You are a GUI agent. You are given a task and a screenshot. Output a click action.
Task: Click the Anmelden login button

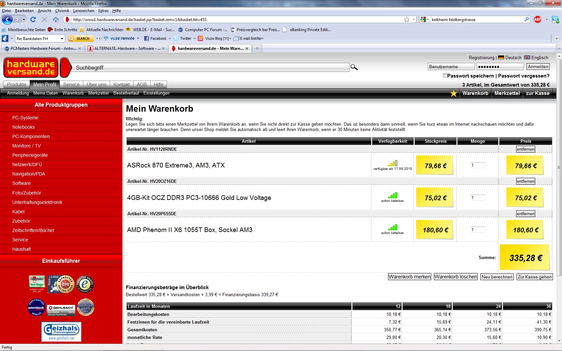(x=538, y=67)
